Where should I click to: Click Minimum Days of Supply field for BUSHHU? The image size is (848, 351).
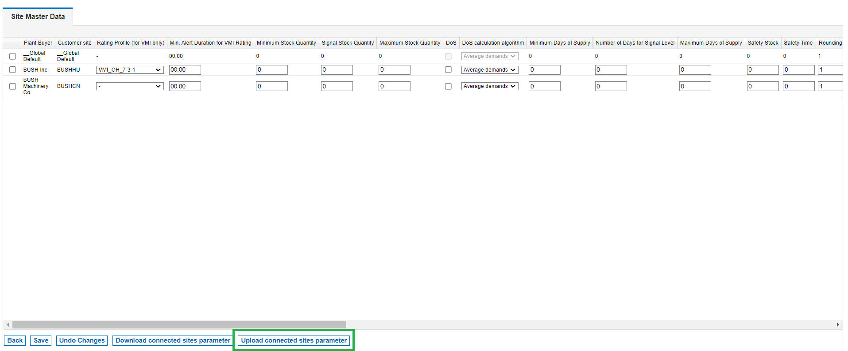tap(545, 70)
